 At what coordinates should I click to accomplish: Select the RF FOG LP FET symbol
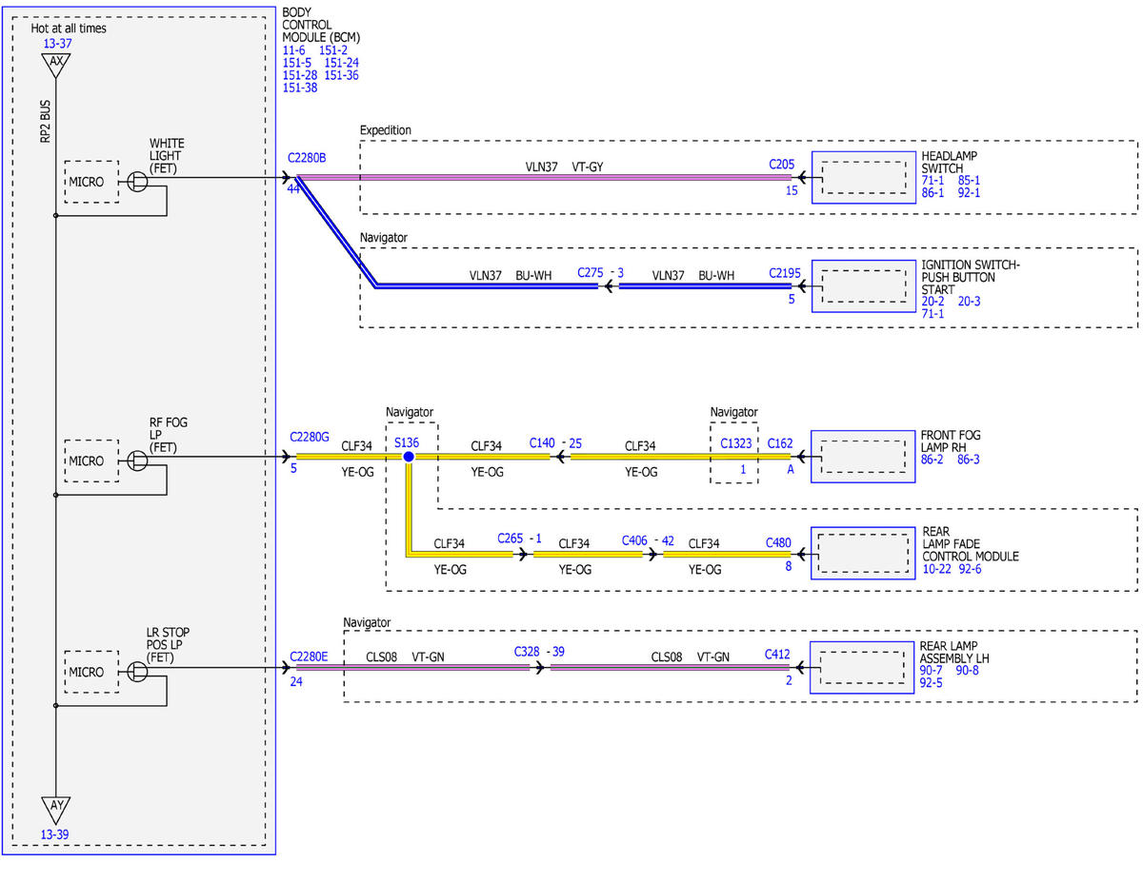(137, 461)
